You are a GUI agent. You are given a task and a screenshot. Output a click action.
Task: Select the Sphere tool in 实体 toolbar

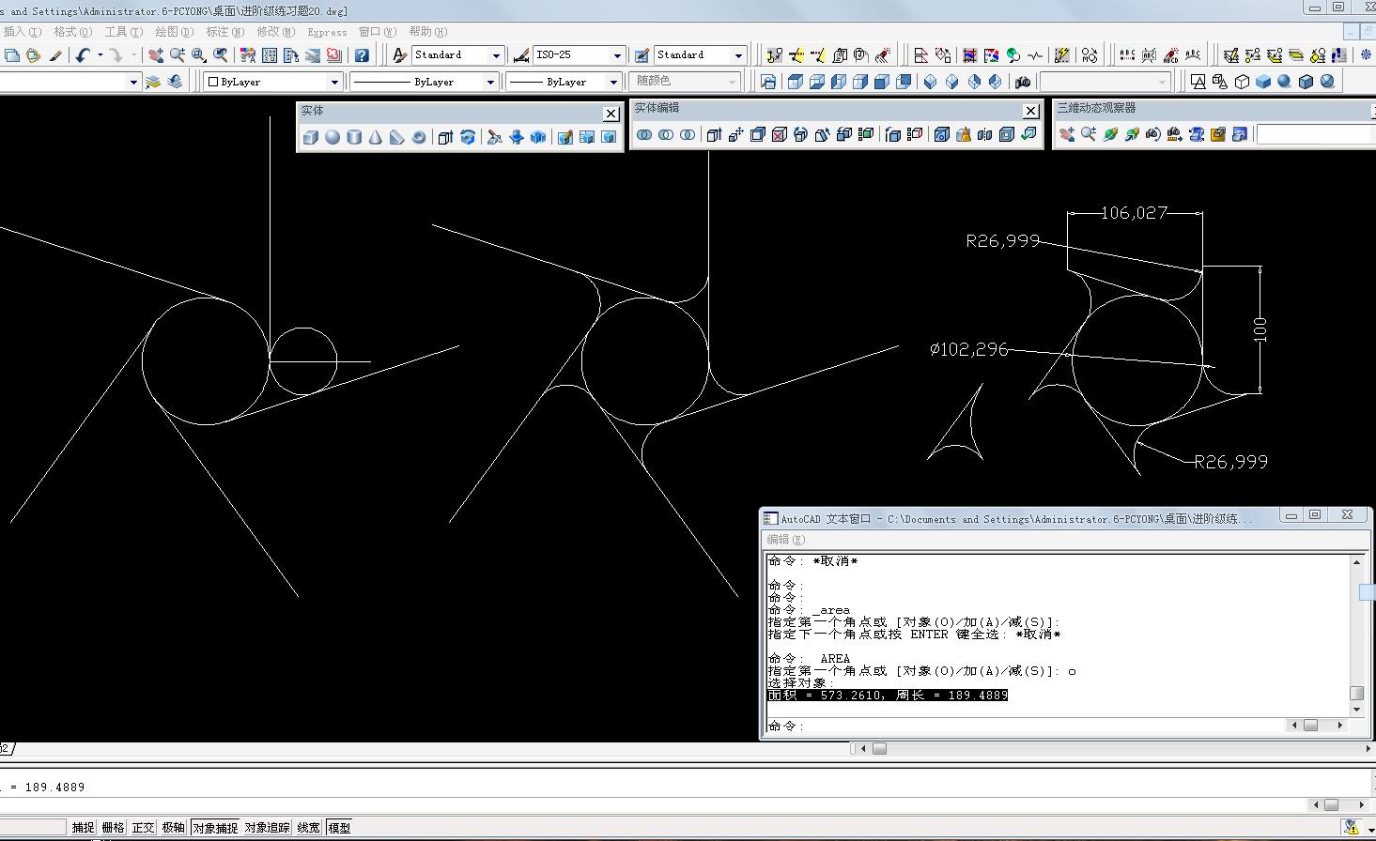pyautogui.click(x=332, y=138)
